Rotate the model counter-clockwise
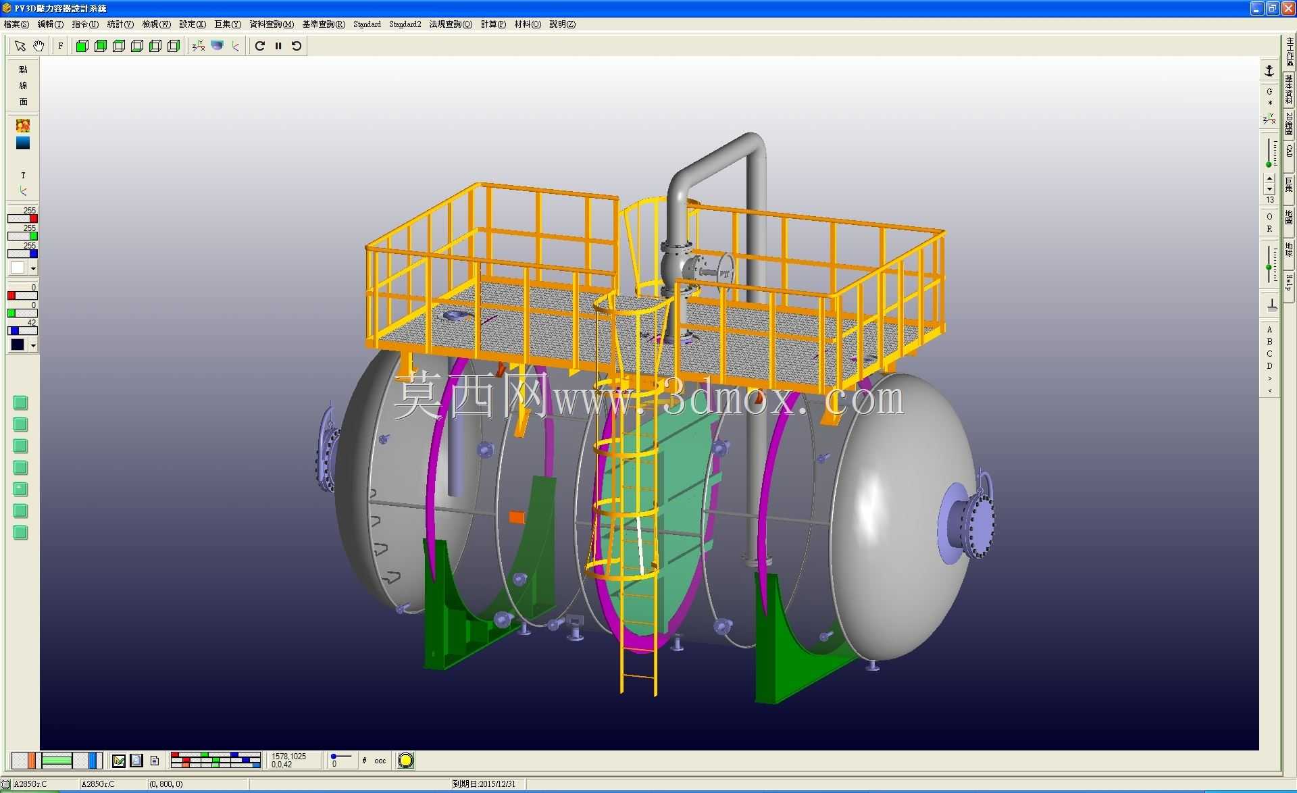Viewport: 1297px width, 793px height. [x=297, y=46]
